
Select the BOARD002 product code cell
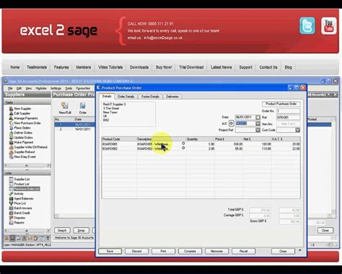(x=119, y=149)
